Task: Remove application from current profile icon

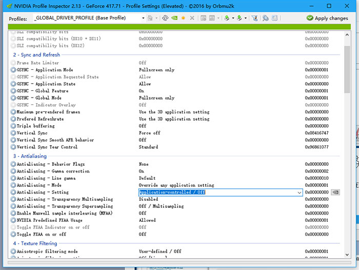Action: click(212, 18)
